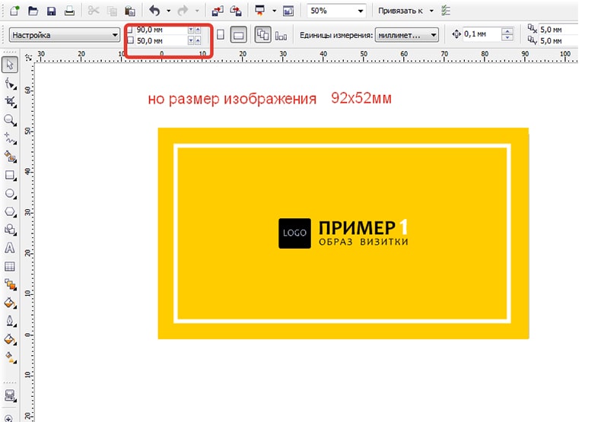
Task: Select the 'ПРИМЕР' heading text on card
Action: click(357, 228)
